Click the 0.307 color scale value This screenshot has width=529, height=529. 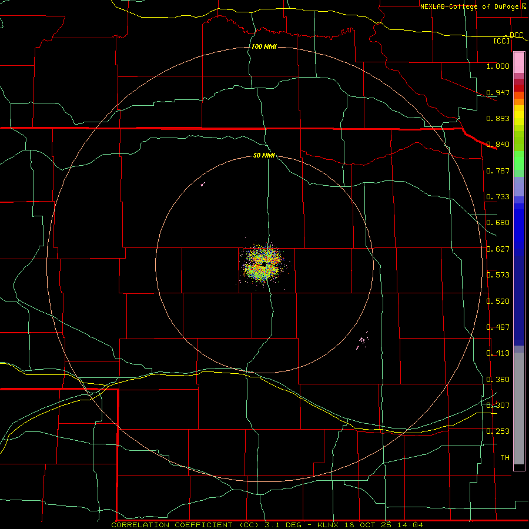coord(498,406)
